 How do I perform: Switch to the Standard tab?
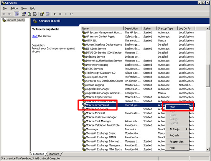coord(54,154)
